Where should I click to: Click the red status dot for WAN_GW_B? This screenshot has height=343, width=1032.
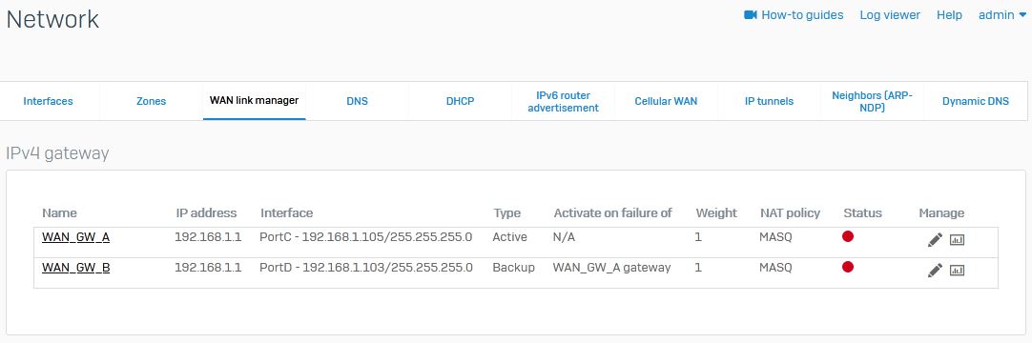(x=848, y=267)
